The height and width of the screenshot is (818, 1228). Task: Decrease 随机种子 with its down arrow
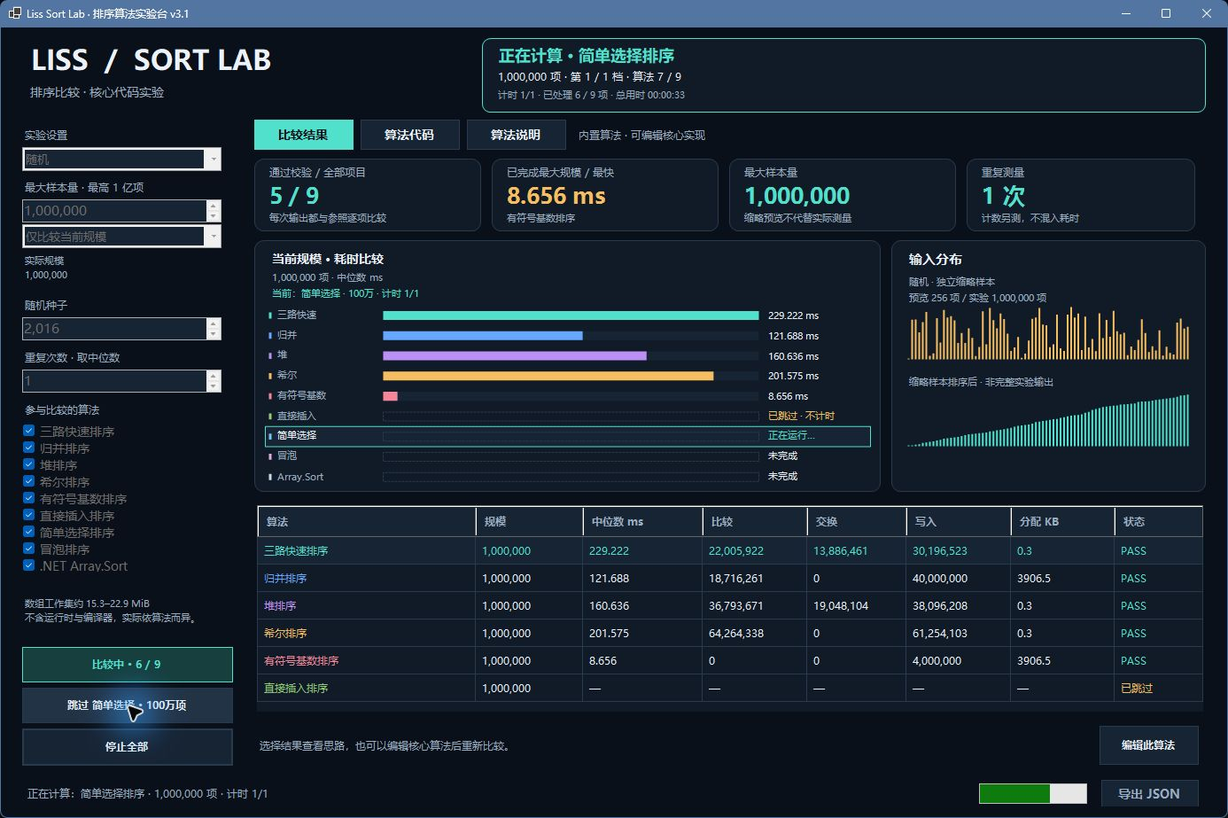click(x=213, y=334)
